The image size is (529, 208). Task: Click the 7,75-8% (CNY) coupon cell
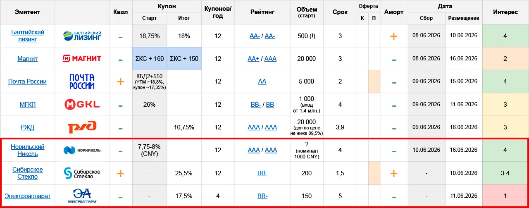149,150
